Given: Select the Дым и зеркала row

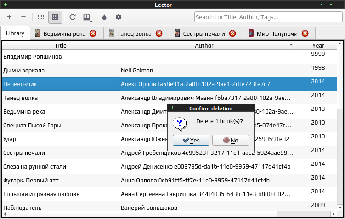Looking at the screenshot, I should (x=169, y=71).
